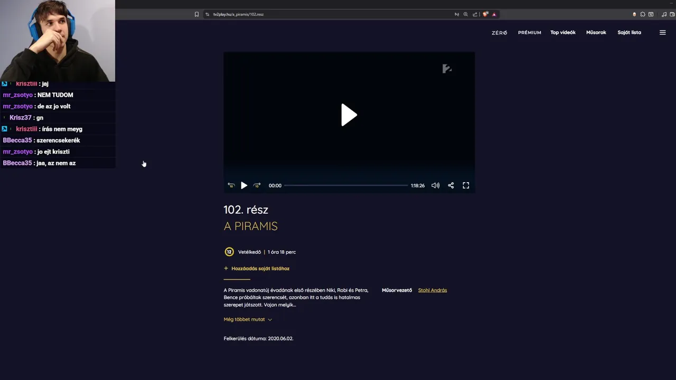Click the 'Felkerülés dátuma: 2020.06.02.' text
Image resolution: width=676 pixels, height=380 pixels.
(x=258, y=338)
